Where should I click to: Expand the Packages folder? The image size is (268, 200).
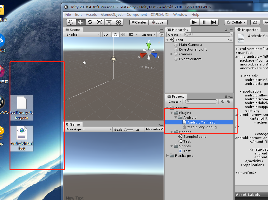pyautogui.click(x=168, y=156)
